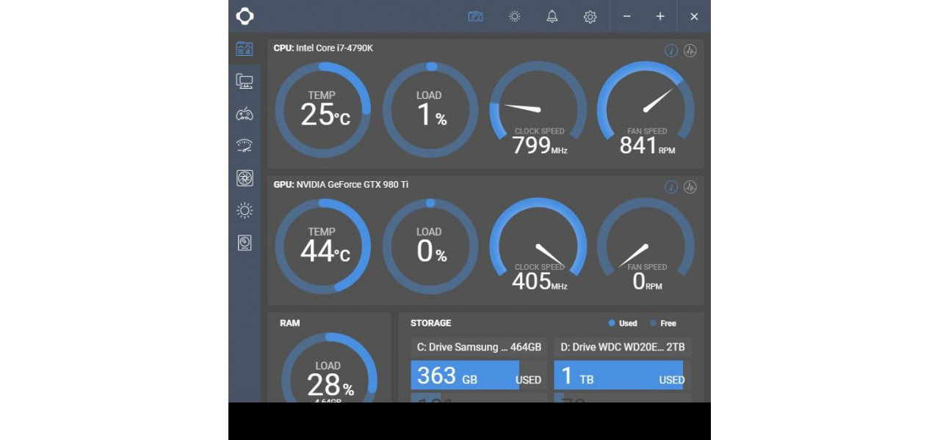
Task: Switch to mini mode with the minus button
Action: pyautogui.click(x=627, y=16)
